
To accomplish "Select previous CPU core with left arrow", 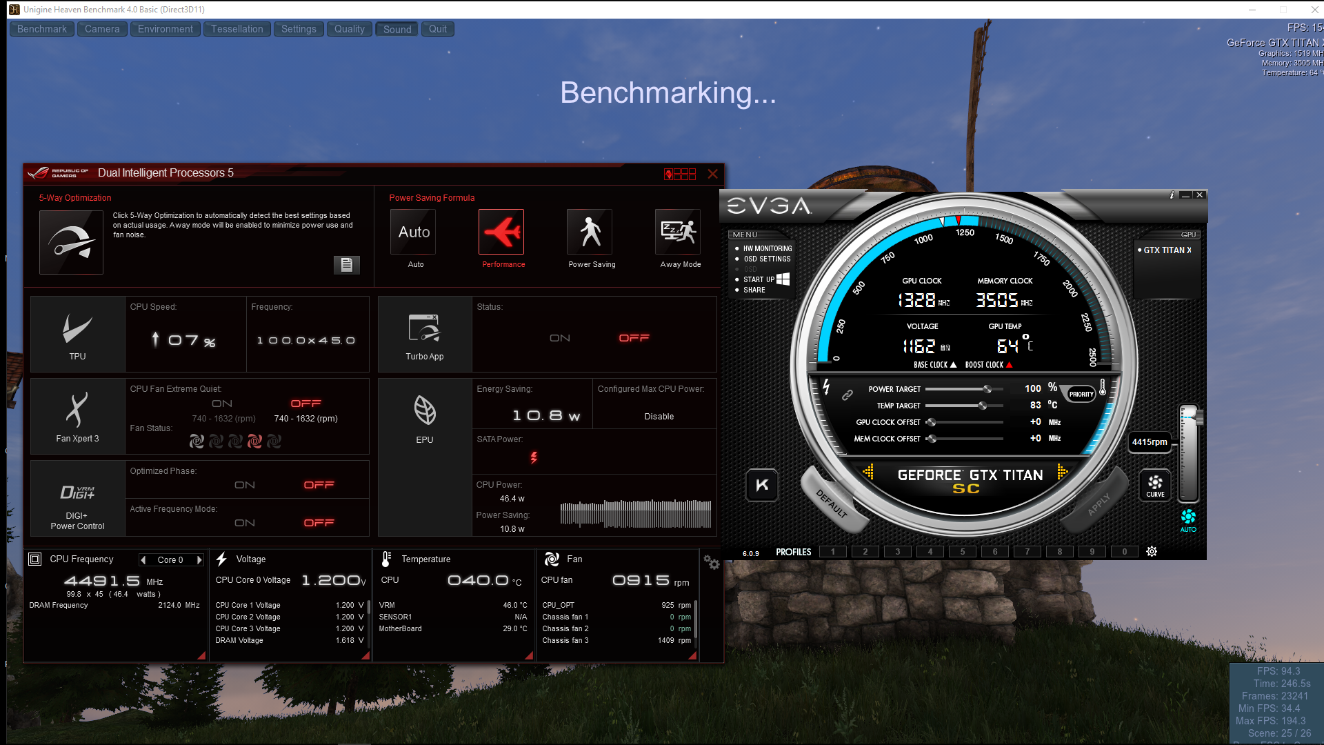I will 143,560.
